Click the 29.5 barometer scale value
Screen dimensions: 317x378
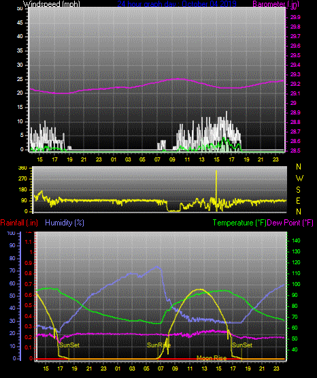[295, 55]
